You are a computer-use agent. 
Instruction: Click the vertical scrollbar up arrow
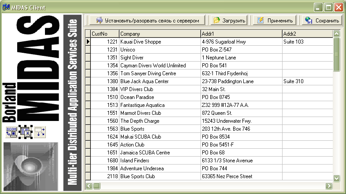pyautogui.click(x=336, y=34)
